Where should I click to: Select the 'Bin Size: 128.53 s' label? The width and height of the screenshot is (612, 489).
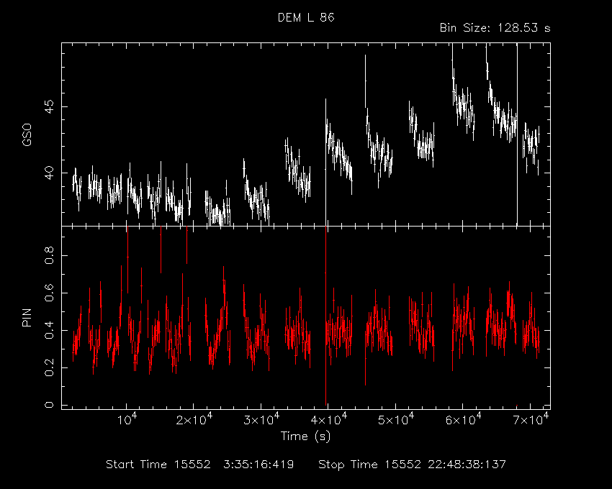pyautogui.click(x=495, y=28)
